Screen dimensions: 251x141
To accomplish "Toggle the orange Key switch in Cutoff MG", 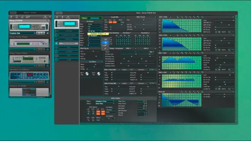I will [115, 22].
